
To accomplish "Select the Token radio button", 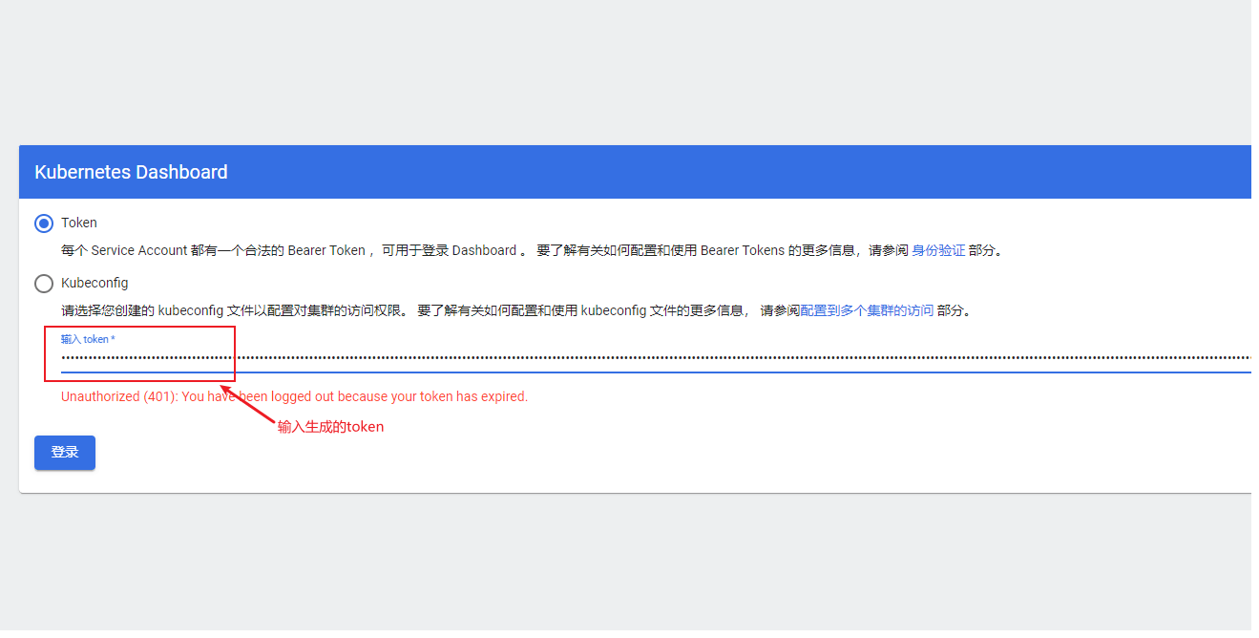I will pyautogui.click(x=44, y=223).
